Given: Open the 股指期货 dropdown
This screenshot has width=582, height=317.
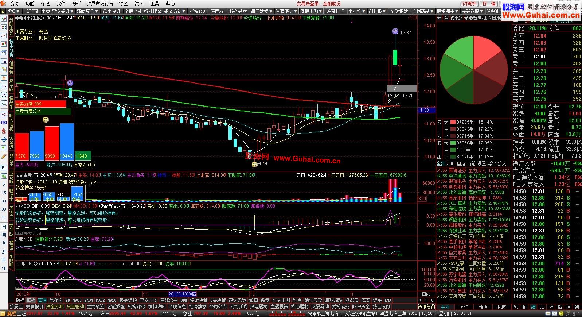Looking at the screenshot, I should (x=448, y=11).
